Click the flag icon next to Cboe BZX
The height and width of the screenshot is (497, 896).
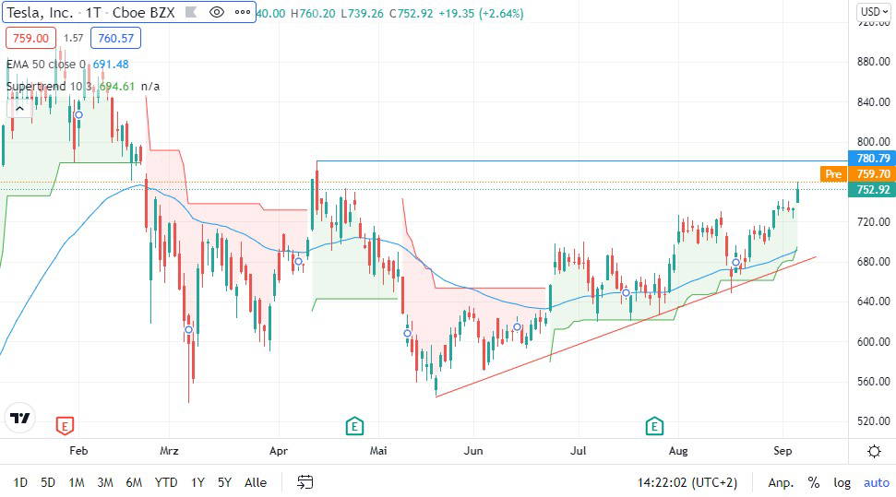191,12
